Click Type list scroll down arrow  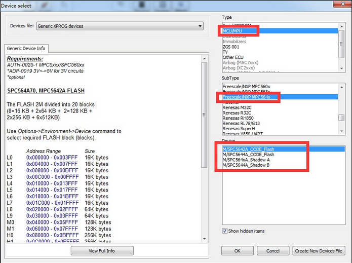pos(341,68)
